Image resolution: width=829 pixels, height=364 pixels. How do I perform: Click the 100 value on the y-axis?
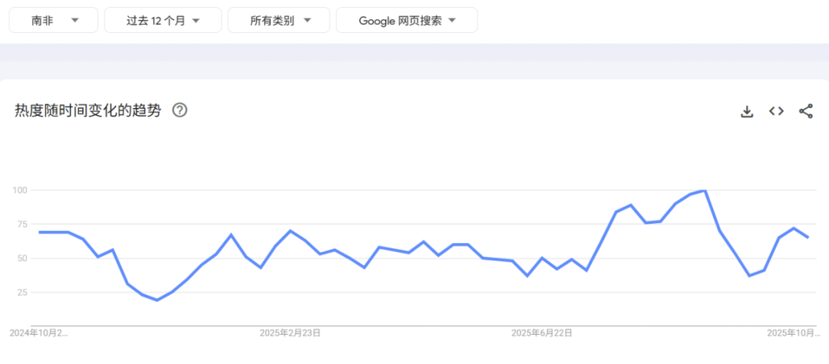(x=19, y=190)
